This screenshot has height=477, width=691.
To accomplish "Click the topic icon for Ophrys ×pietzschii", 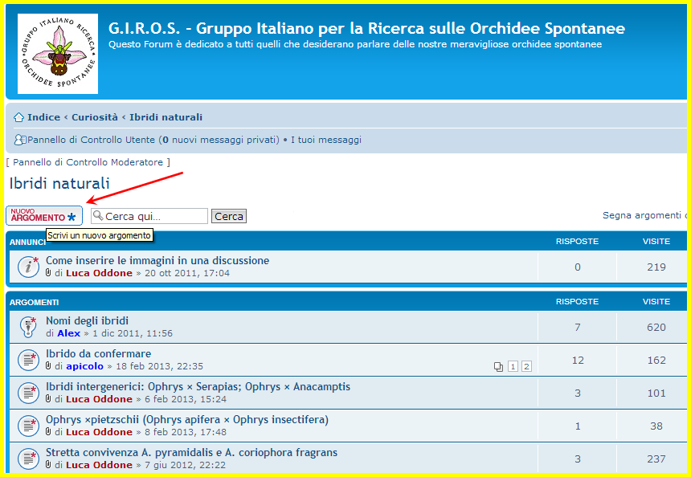I will tap(29, 426).
